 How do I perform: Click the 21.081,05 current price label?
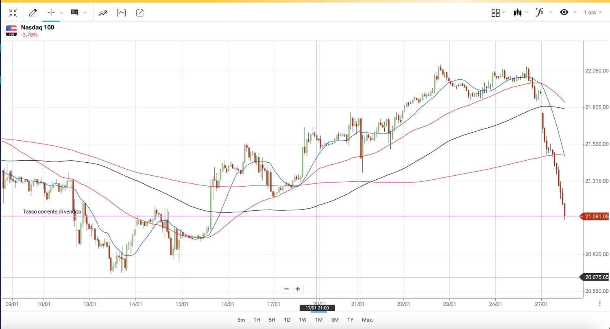597,217
